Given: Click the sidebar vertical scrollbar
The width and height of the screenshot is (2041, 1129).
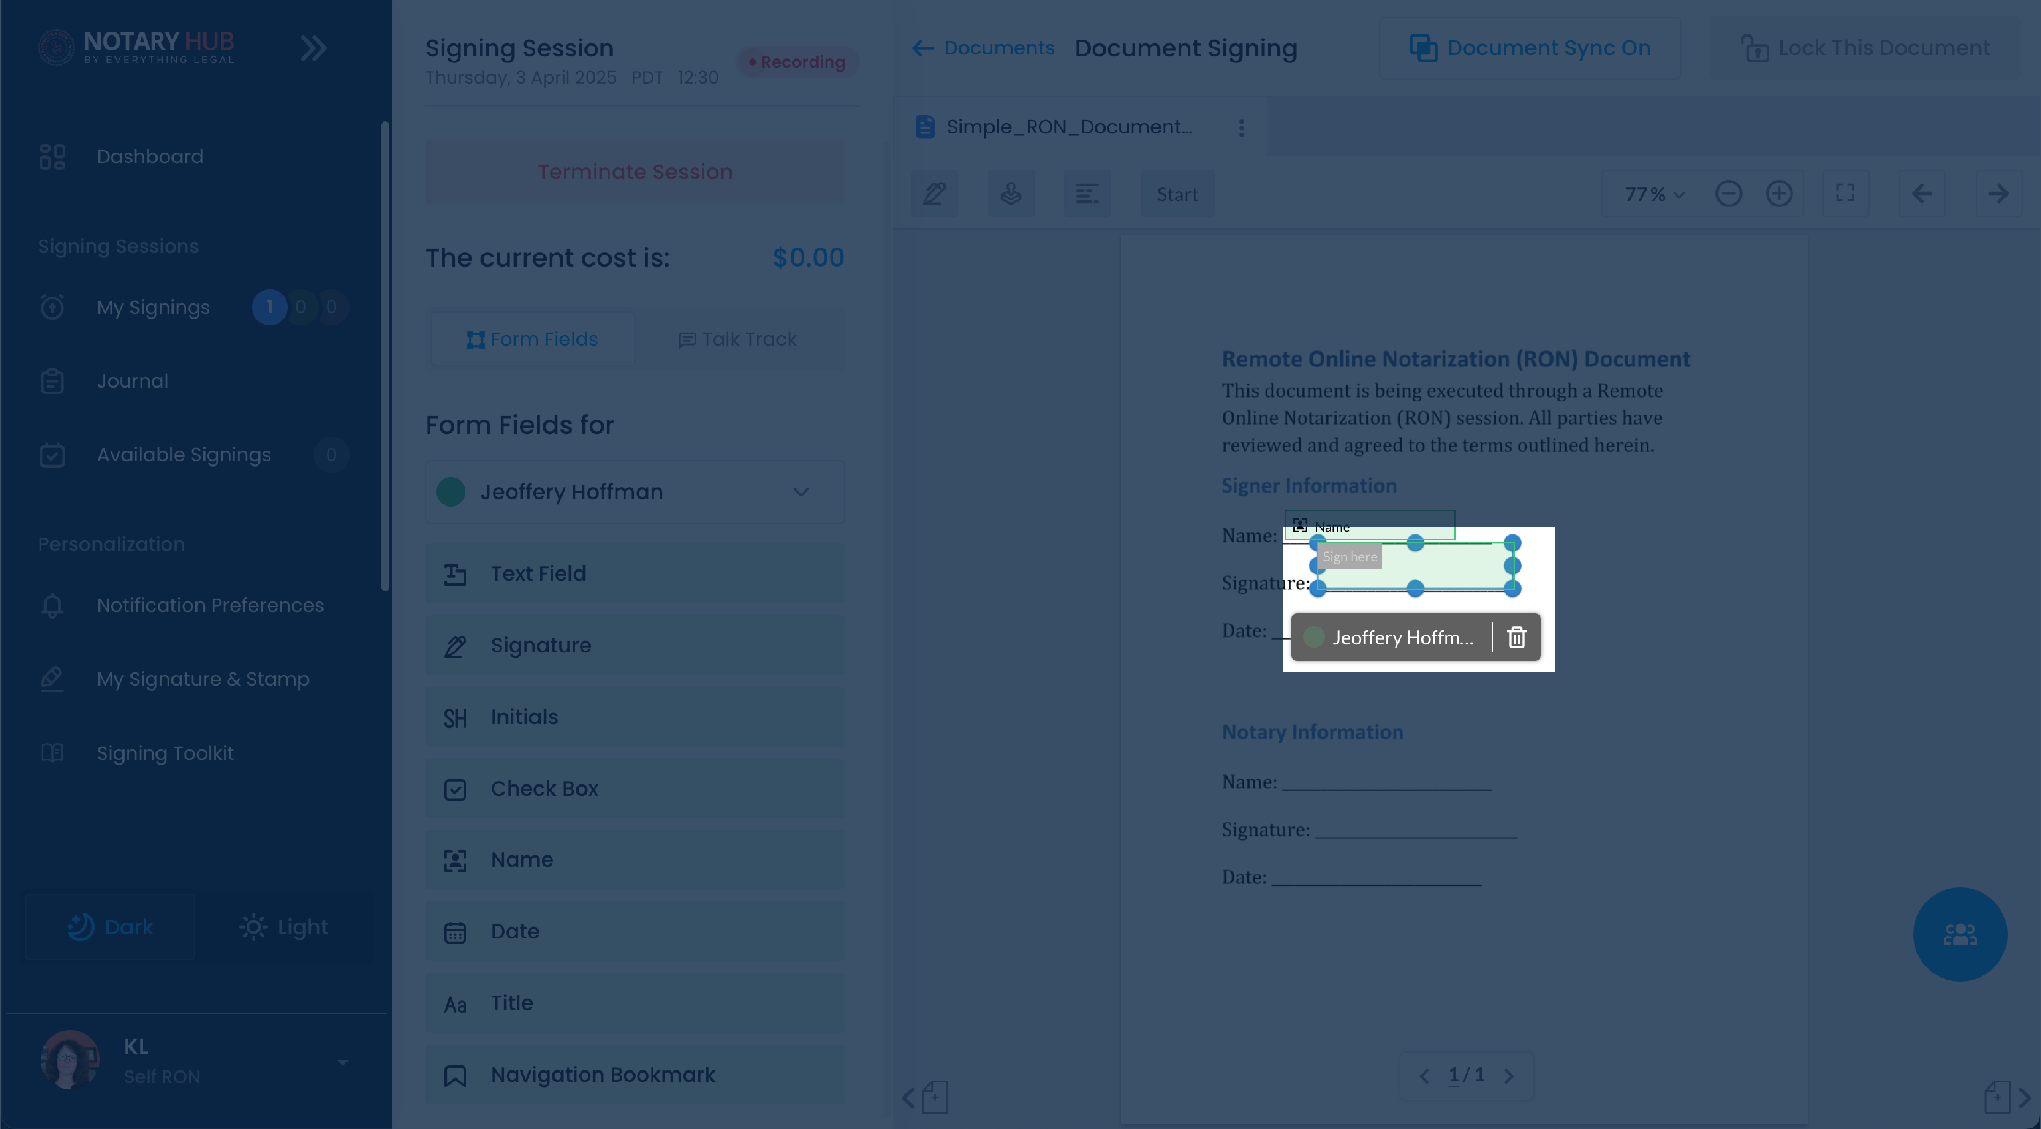Looking at the screenshot, I should 385,356.
